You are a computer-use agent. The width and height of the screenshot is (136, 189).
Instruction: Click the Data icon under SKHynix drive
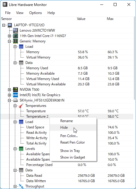(21, 170)
